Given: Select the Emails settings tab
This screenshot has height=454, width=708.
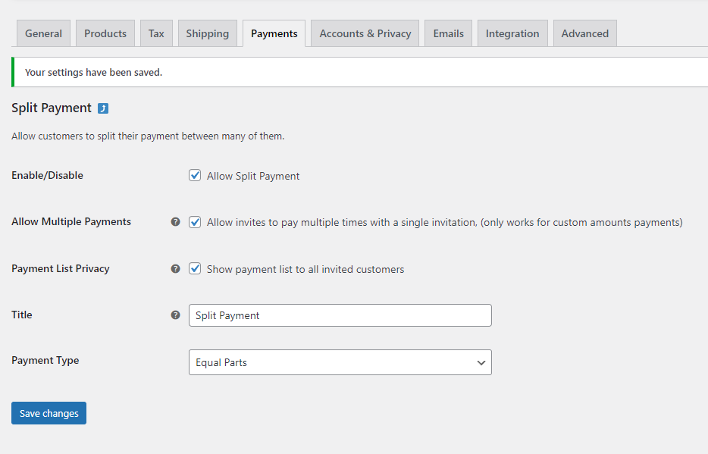Looking at the screenshot, I should (x=448, y=33).
